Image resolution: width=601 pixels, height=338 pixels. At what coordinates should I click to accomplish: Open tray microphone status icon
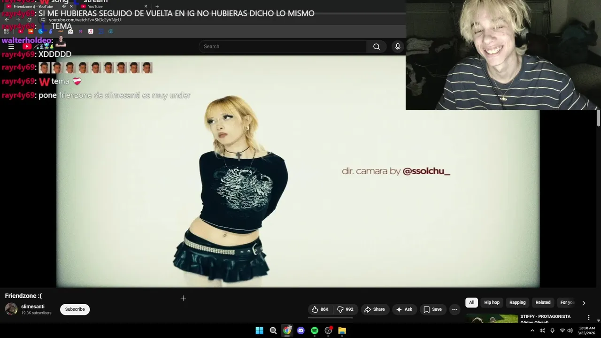click(x=552, y=330)
